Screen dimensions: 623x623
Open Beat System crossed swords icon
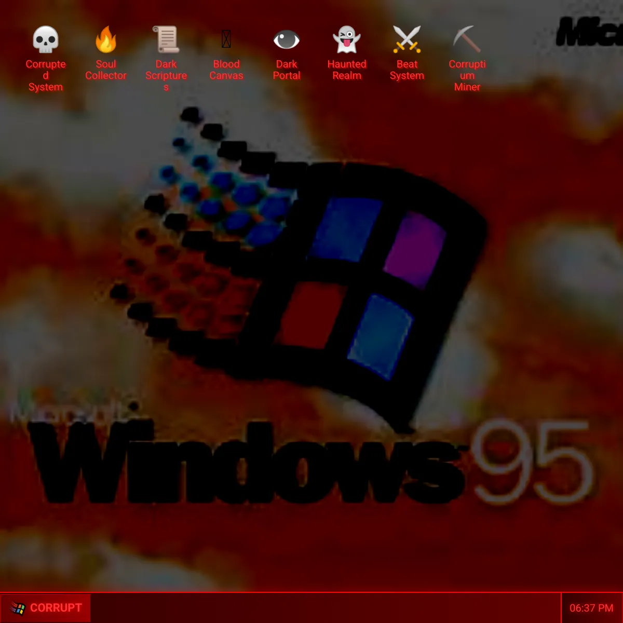click(x=407, y=39)
